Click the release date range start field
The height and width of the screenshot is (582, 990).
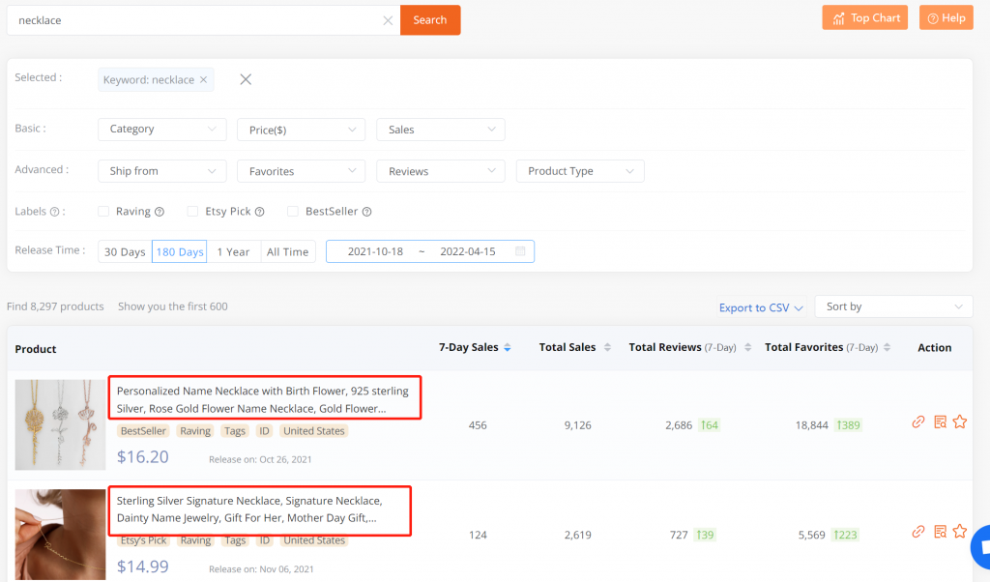tap(375, 251)
